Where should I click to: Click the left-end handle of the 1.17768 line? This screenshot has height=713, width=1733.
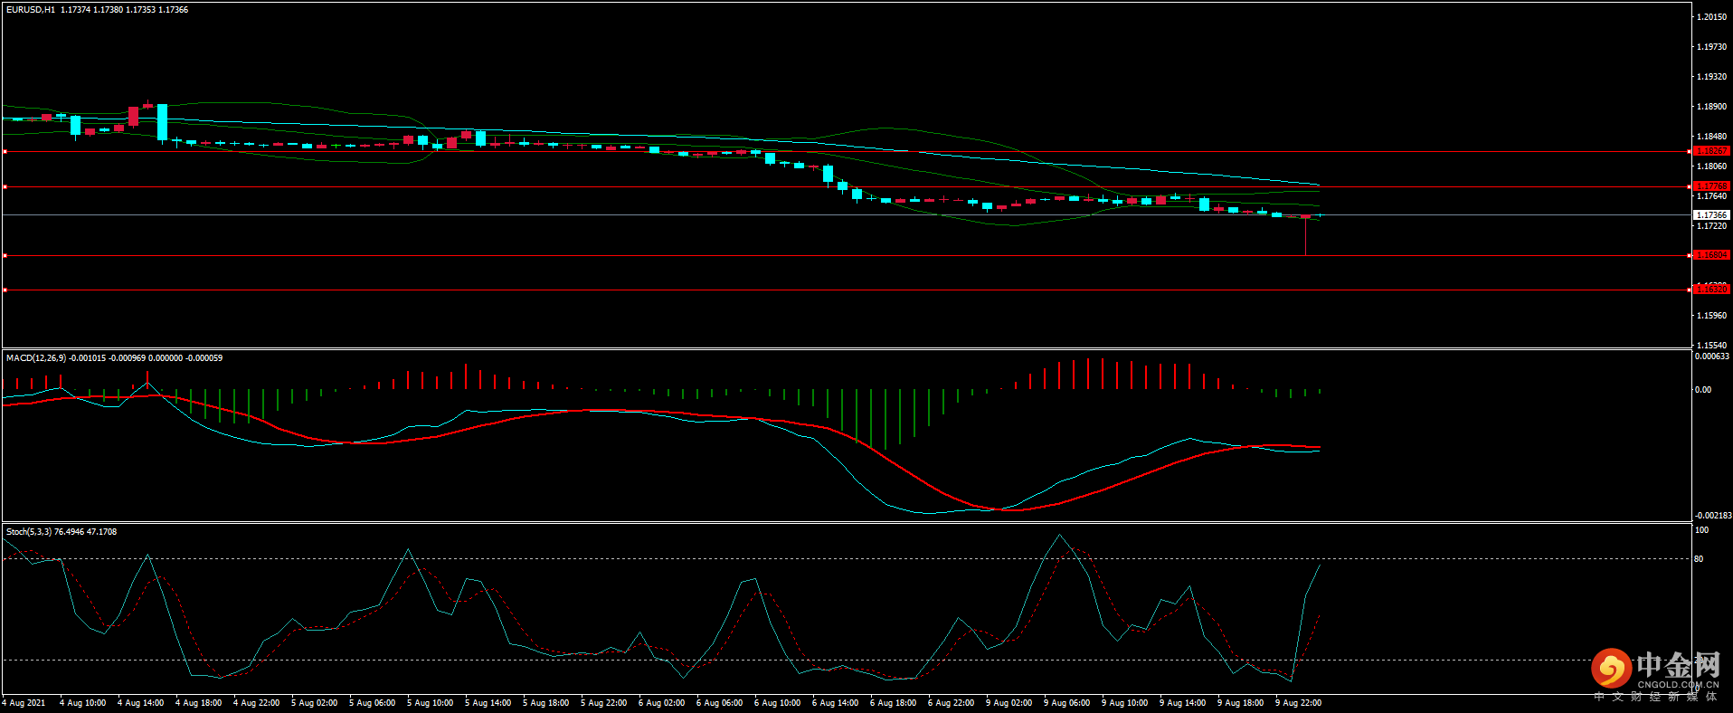pyautogui.click(x=5, y=187)
